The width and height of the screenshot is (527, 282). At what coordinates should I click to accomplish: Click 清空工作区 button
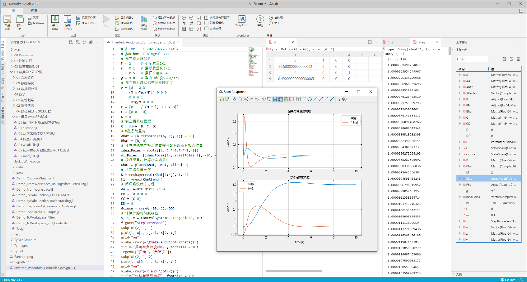86,23
